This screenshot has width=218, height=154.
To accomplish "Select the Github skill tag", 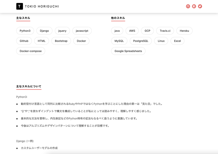I will [x=24, y=41].
